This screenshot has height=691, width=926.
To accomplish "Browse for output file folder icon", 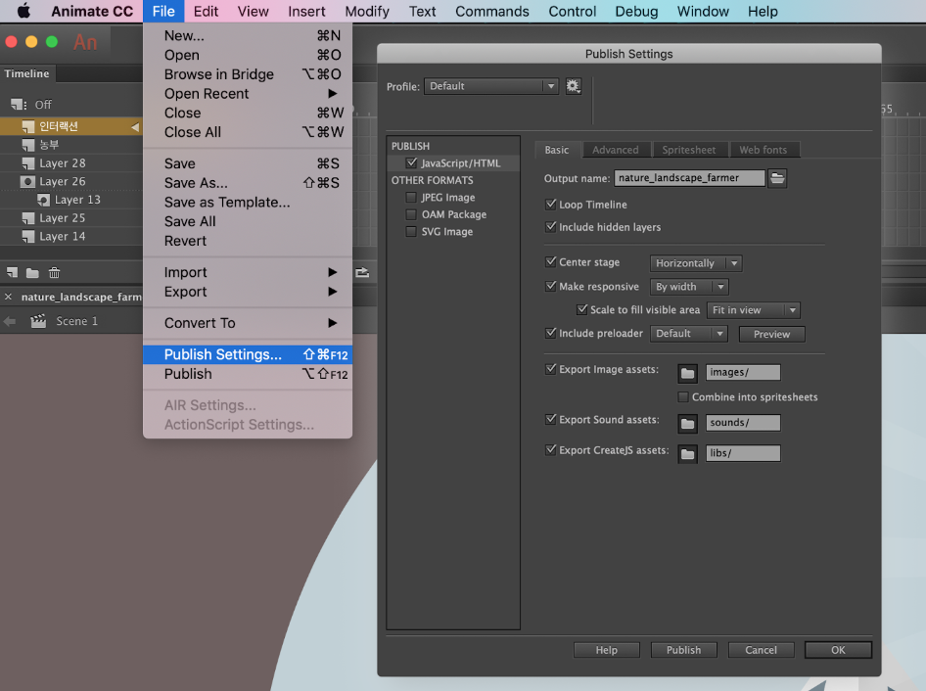I will pos(777,178).
